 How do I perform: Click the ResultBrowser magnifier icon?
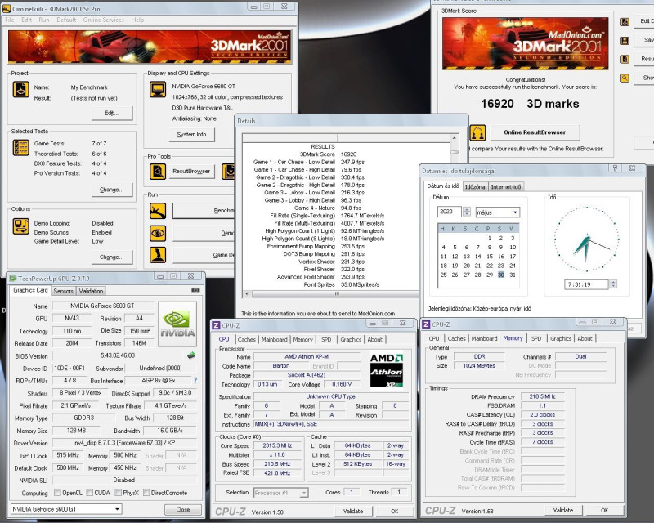158,172
